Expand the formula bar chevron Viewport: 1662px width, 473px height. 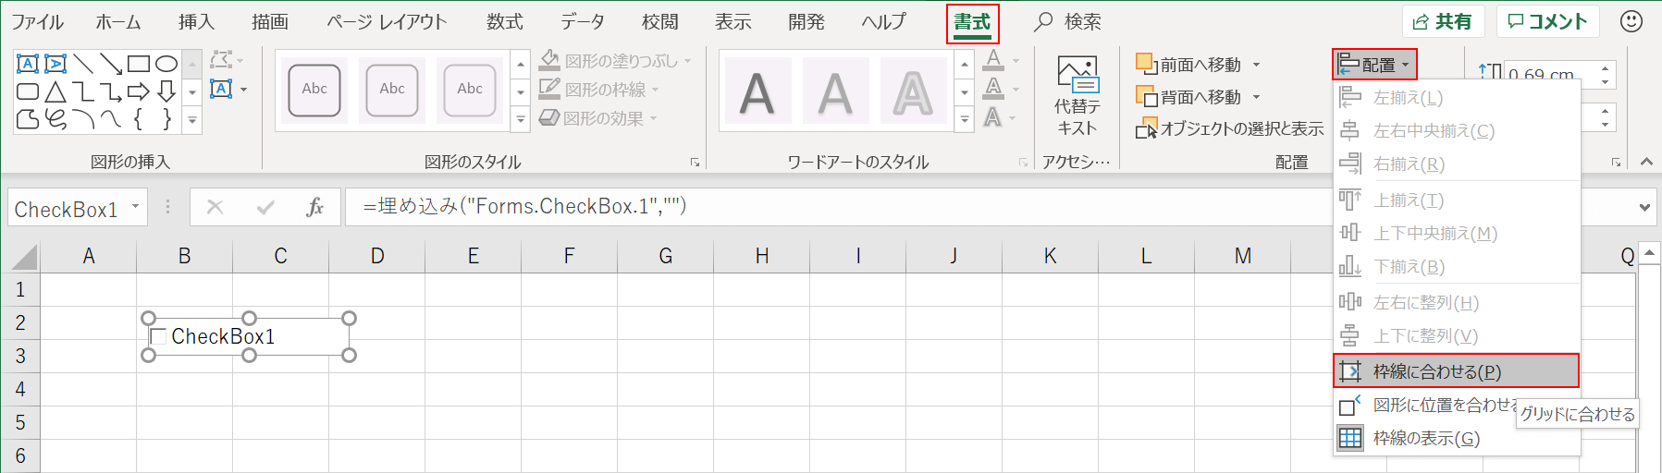(1644, 207)
